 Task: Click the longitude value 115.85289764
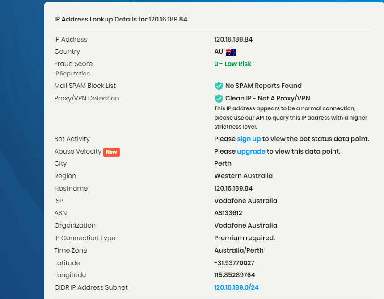tap(235, 275)
